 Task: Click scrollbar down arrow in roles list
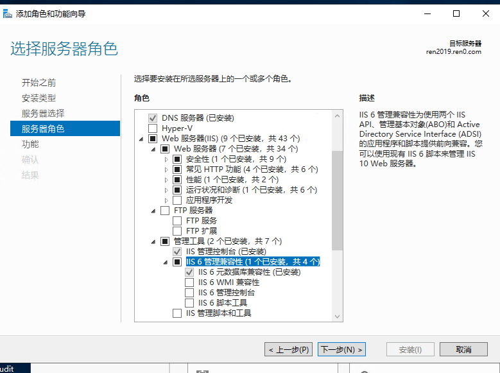coord(337,316)
